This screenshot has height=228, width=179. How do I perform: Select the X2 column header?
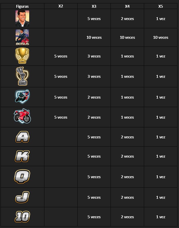click(x=61, y=6)
